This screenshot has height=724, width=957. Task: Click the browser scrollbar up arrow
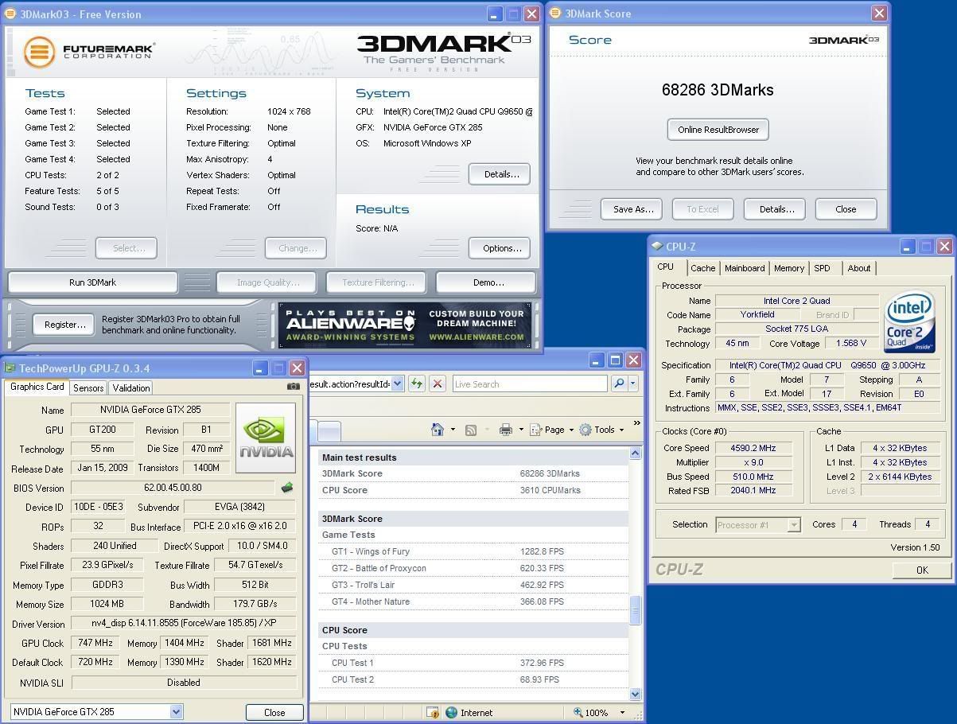click(x=635, y=453)
